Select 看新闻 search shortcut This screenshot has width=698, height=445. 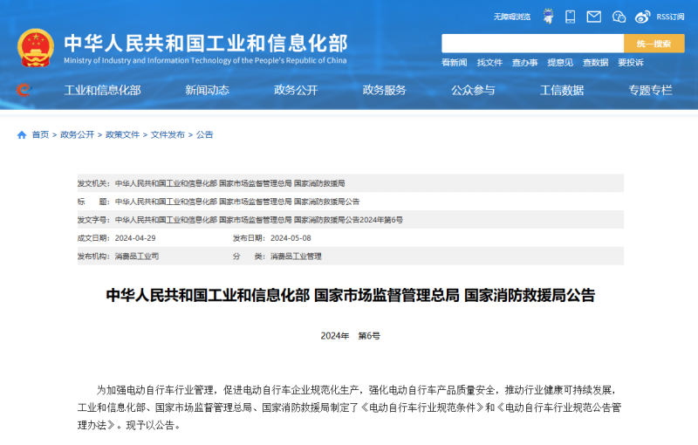[454, 63]
